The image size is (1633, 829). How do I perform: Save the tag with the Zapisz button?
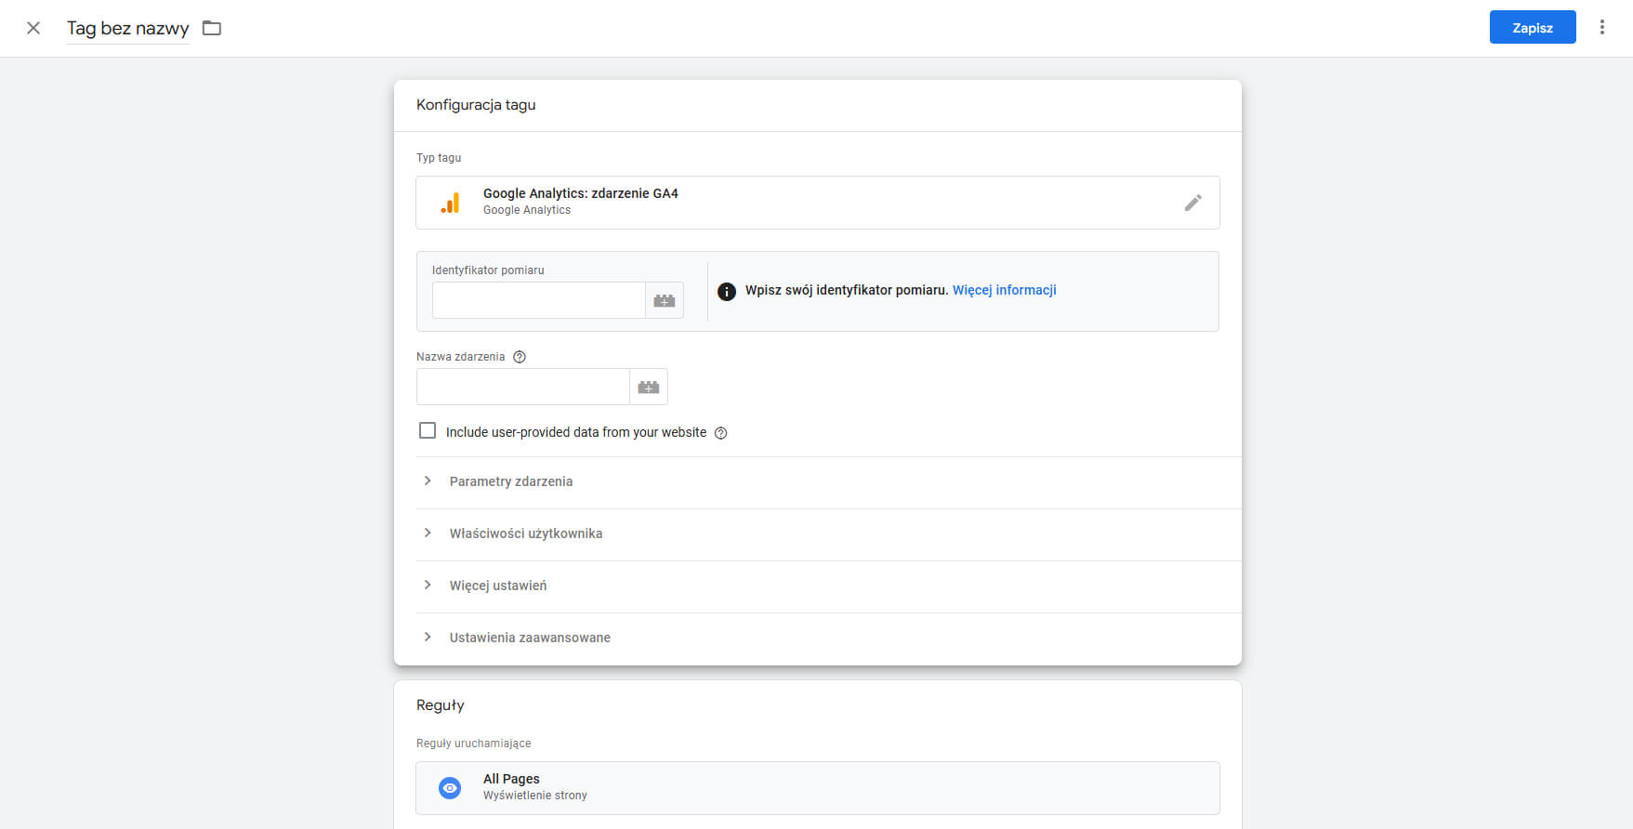click(x=1533, y=27)
